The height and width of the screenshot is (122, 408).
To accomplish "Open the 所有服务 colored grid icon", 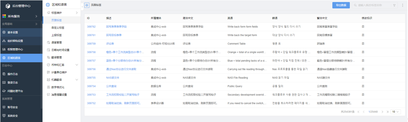I will pyautogui.click(x=4, y=16).
